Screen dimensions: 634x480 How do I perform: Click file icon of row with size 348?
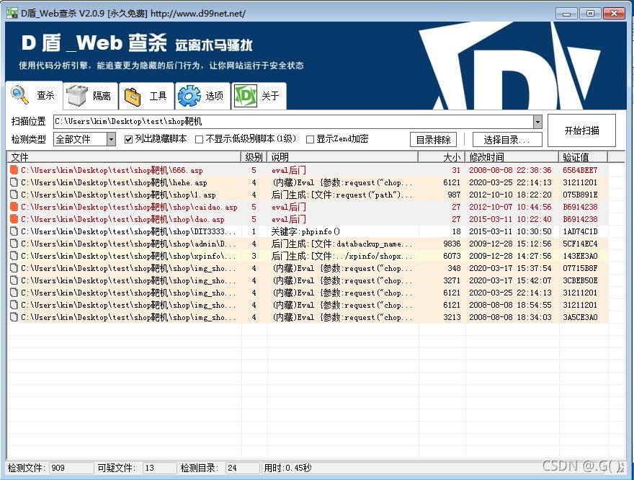(14, 268)
